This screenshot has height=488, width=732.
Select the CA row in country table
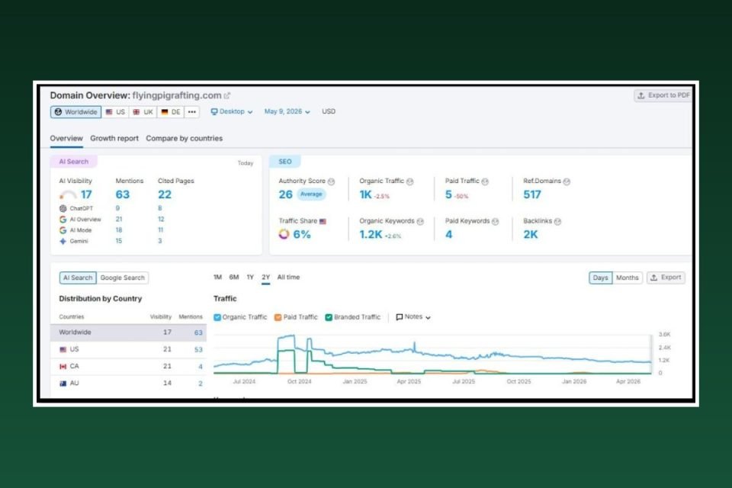pyautogui.click(x=128, y=367)
